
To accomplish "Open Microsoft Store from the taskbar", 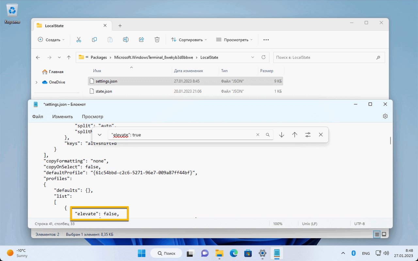I will click(248, 253).
